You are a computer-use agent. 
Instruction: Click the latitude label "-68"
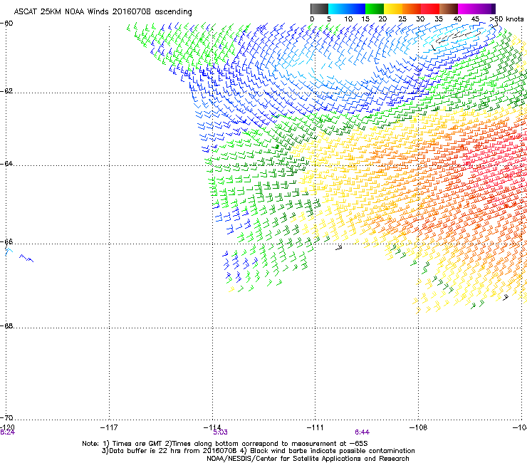click(x=6, y=326)
